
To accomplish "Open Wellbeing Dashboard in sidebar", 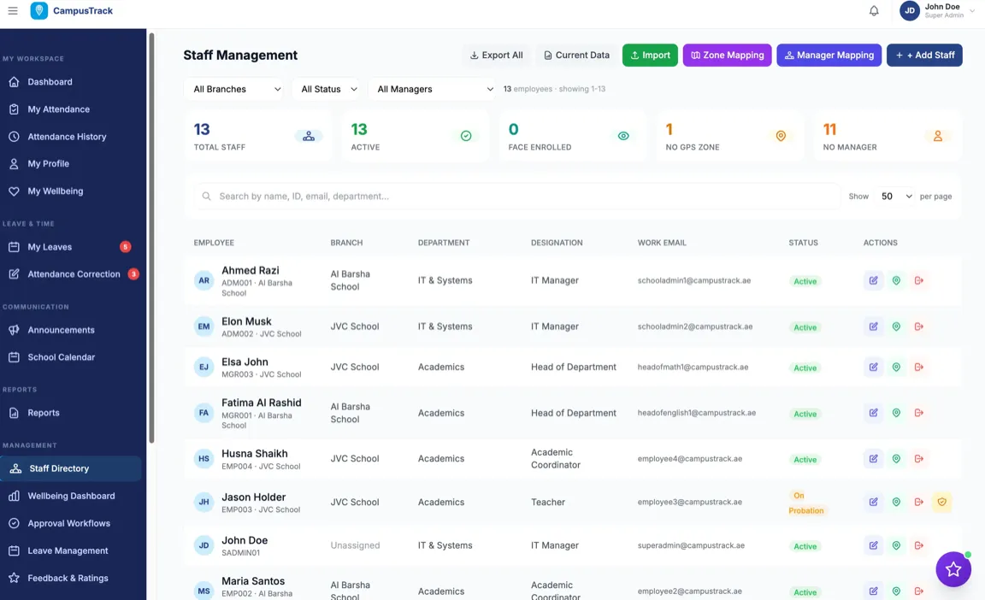I will (71, 496).
